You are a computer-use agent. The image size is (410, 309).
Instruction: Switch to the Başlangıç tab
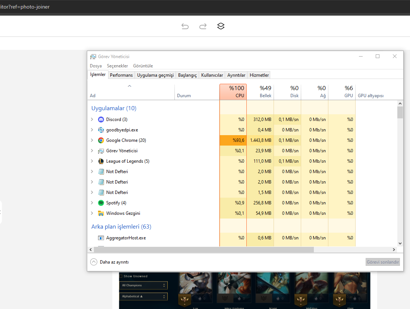(x=187, y=75)
